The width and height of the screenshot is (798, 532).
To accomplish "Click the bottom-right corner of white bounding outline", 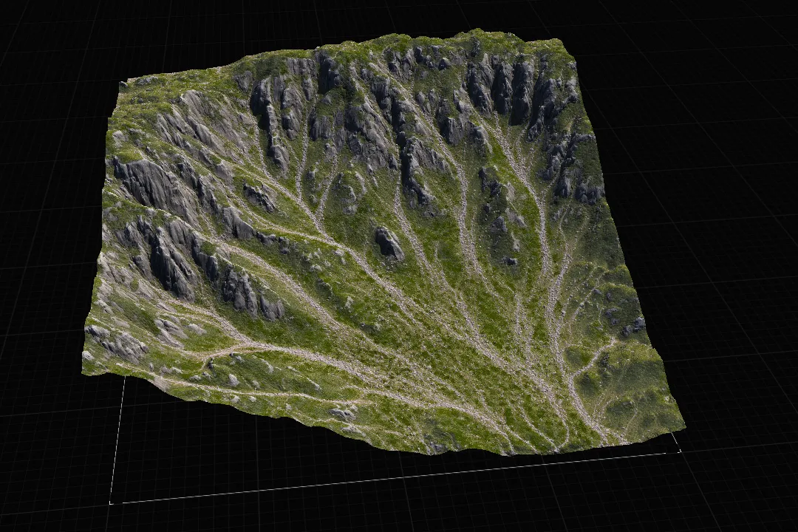I will (680, 450).
